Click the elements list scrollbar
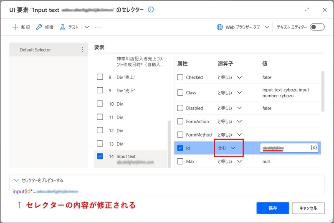 tap(169, 144)
